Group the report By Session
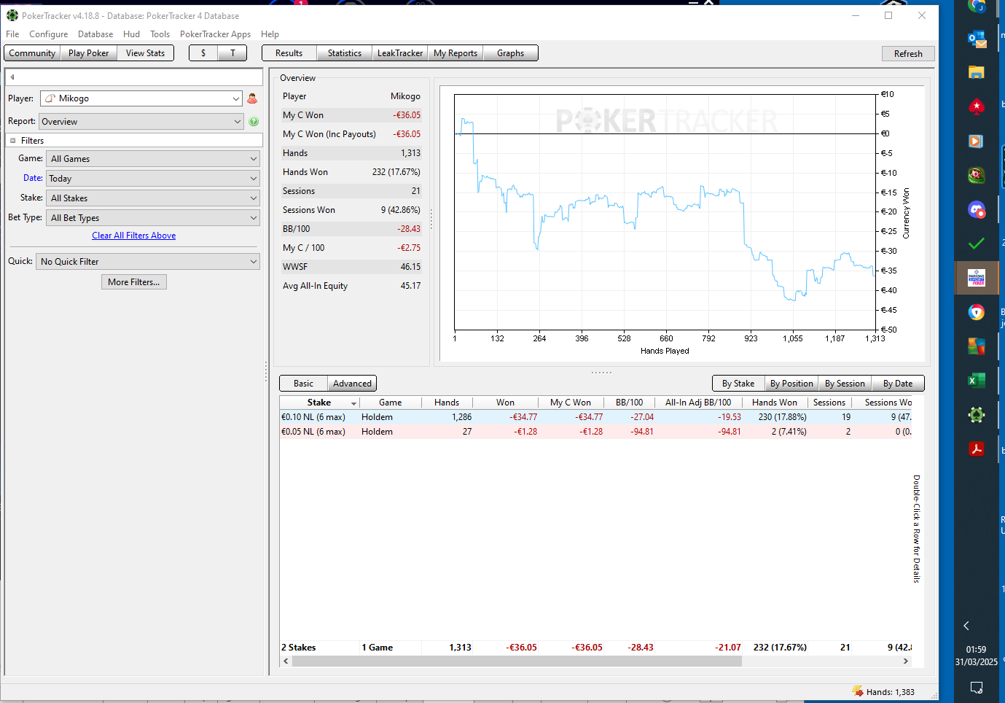Viewport: 1005px width, 703px height. [x=845, y=384]
